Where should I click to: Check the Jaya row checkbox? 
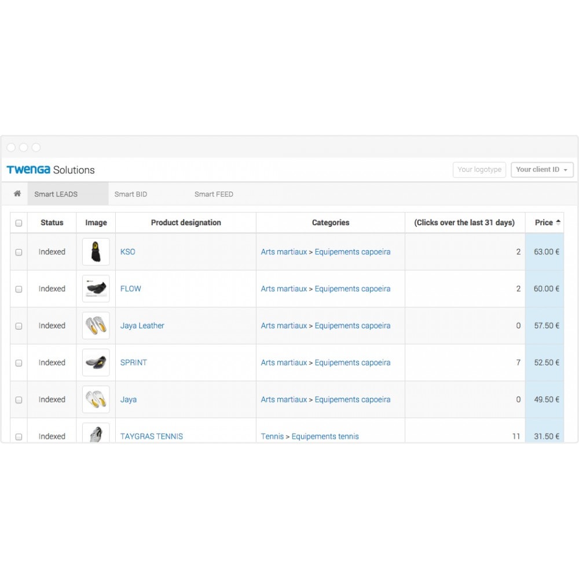[x=19, y=400]
